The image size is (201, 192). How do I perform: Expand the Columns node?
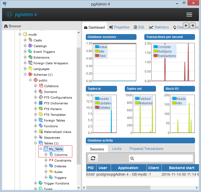[46, 155]
